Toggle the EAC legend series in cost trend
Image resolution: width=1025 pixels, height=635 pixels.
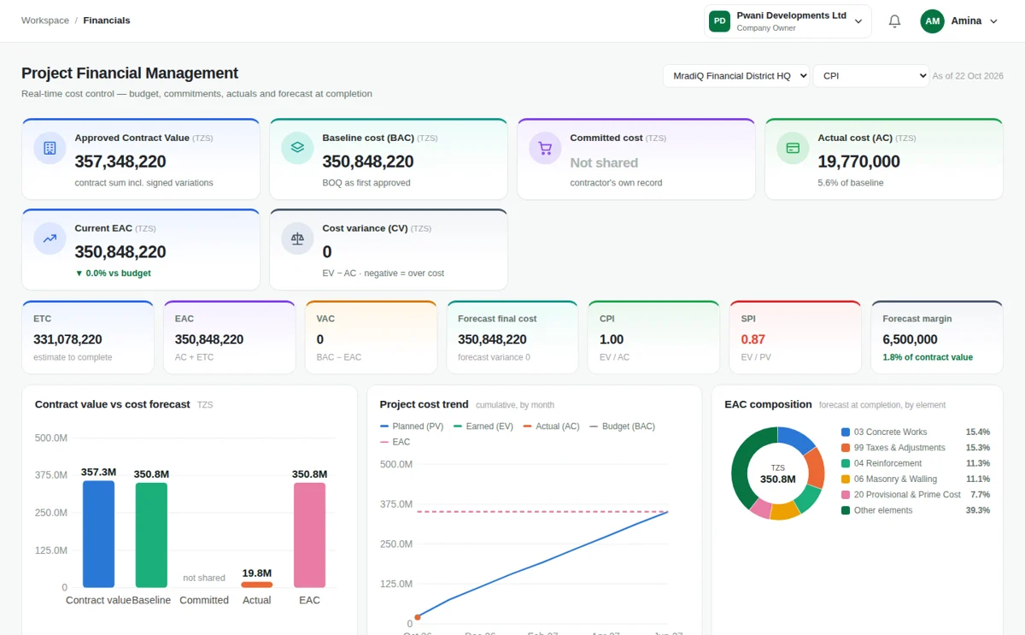[x=395, y=442]
